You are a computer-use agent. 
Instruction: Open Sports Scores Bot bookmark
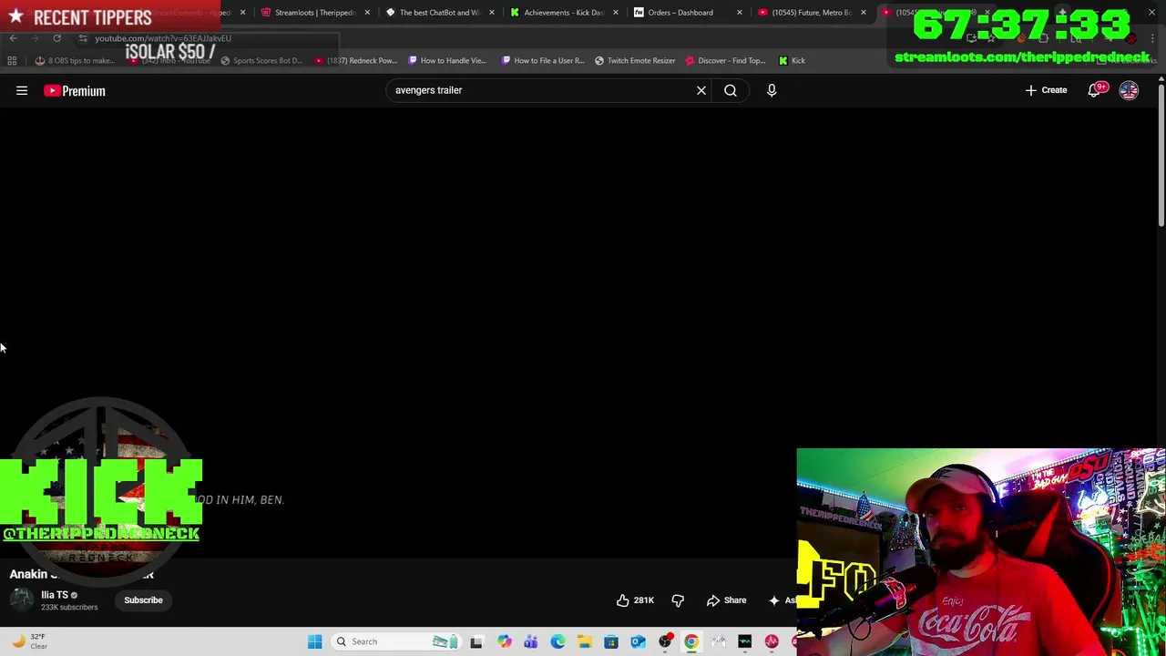coord(261,60)
